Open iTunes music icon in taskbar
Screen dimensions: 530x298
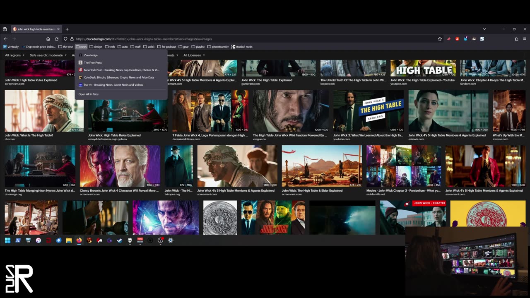click(38, 240)
